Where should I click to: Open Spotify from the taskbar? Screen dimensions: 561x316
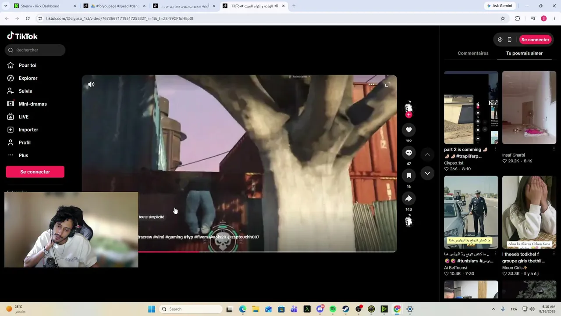pyautogui.click(x=333, y=309)
